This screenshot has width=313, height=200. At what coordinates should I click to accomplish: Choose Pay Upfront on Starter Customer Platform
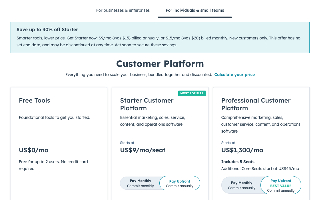(x=180, y=183)
